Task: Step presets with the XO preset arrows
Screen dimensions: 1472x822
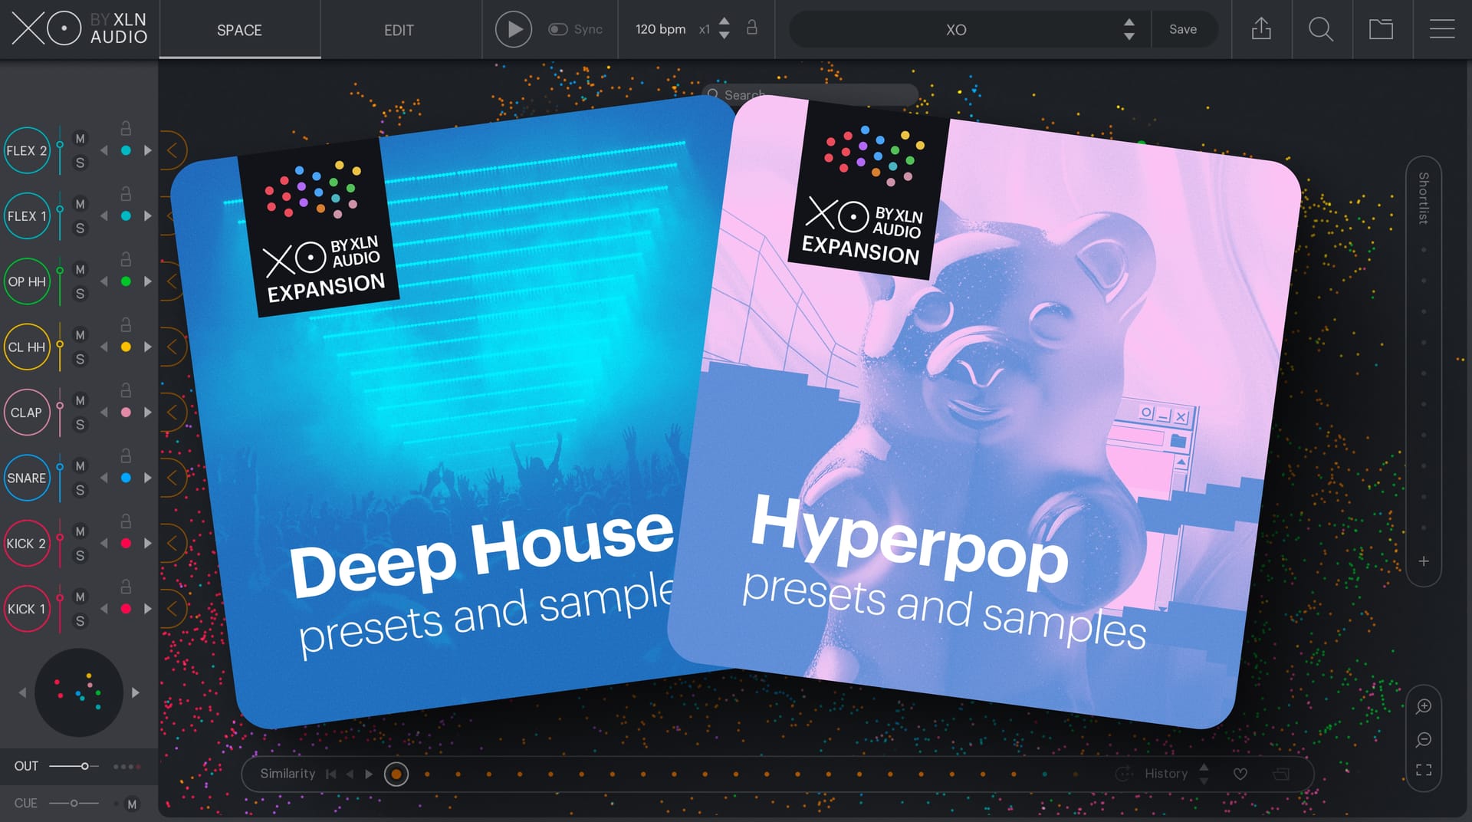Action: pyautogui.click(x=1129, y=29)
